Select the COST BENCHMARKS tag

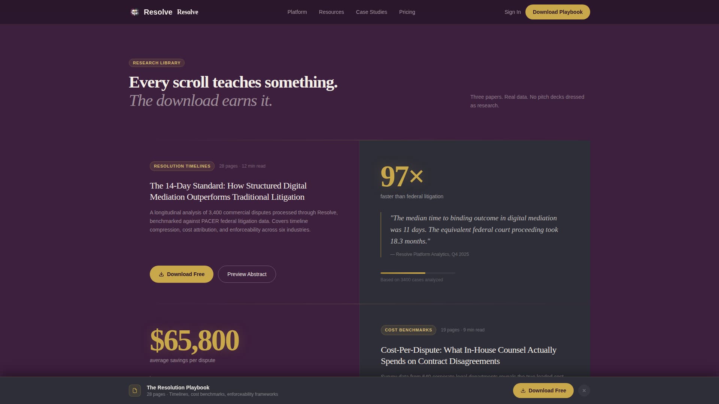click(x=408, y=330)
